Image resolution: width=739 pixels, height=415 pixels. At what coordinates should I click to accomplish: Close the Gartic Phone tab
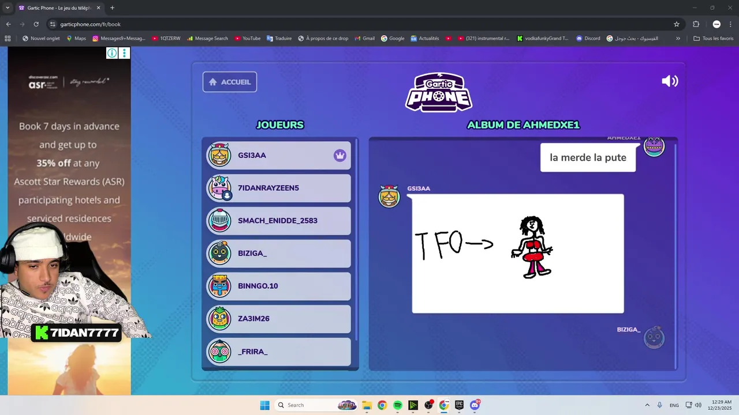click(x=98, y=8)
